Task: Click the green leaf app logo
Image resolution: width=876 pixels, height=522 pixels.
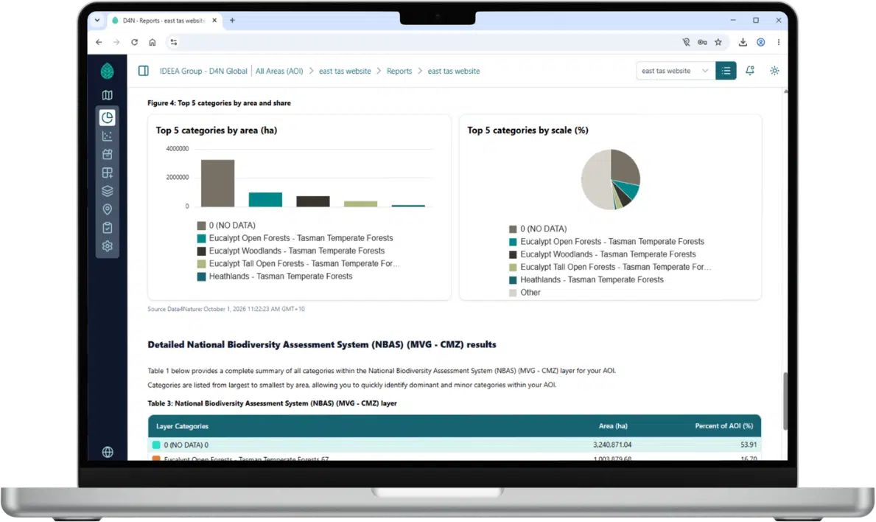Action: point(108,71)
